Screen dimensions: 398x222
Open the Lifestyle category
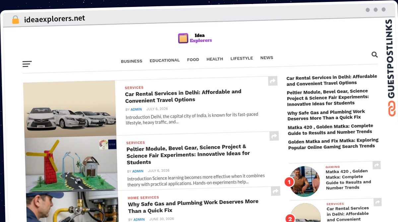coord(242,58)
